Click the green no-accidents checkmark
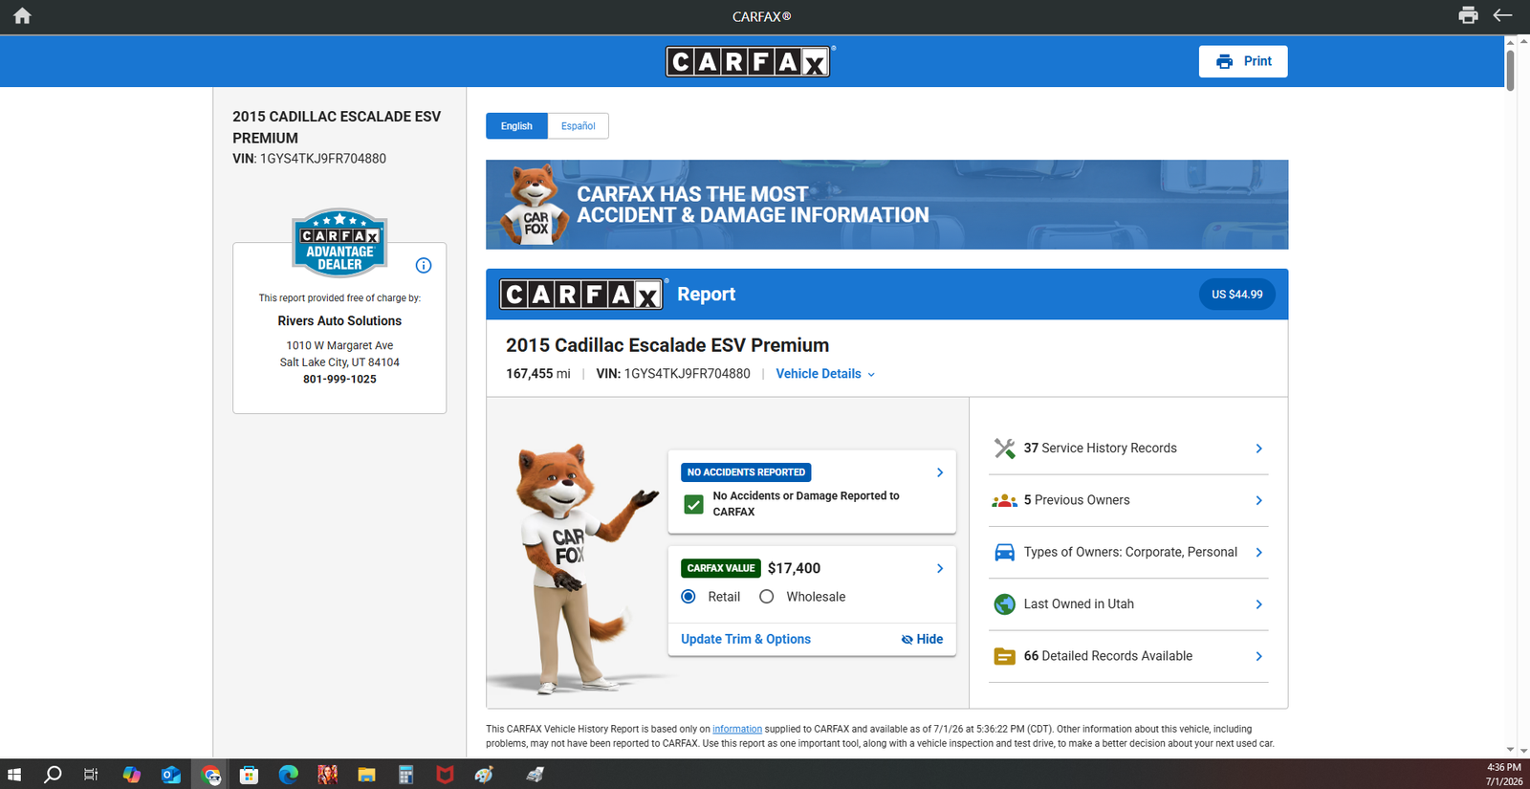Image resolution: width=1530 pixels, height=789 pixels. tap(694, 504)
